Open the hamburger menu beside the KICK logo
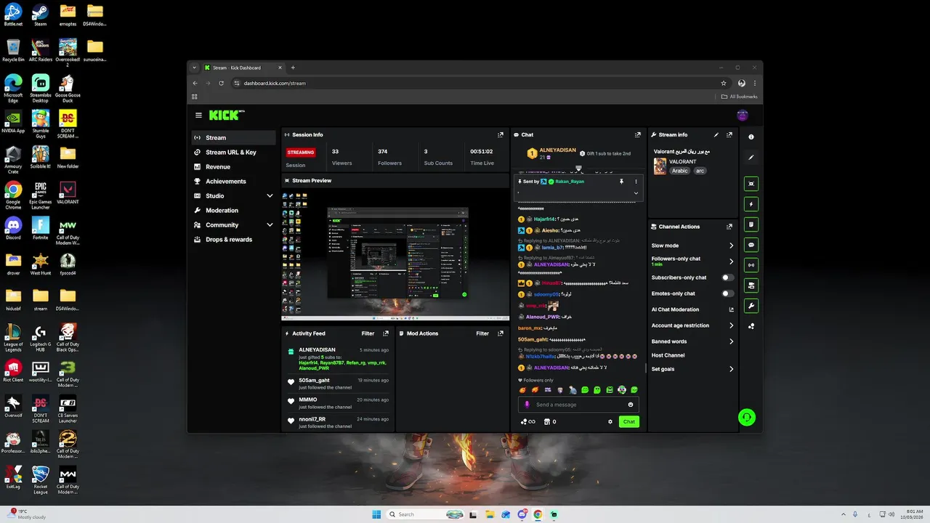The width and height of the screenshot is (930, 523). click(198, 115)
